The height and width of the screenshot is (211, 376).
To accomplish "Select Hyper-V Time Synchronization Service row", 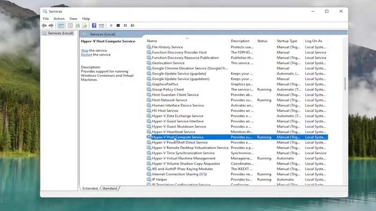I will click(x=237, y=153).
